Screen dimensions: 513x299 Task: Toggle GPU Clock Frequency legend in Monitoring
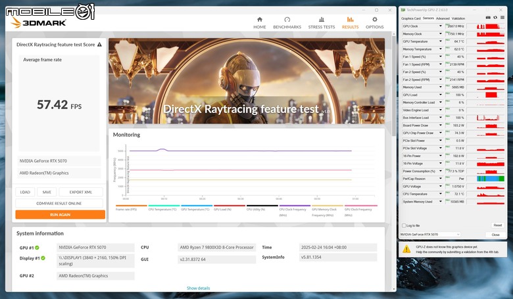tap(361, 211)
